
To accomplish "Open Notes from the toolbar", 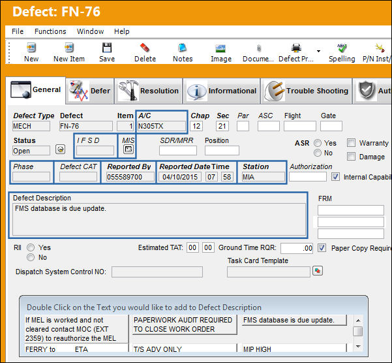I will pos(183,48).
